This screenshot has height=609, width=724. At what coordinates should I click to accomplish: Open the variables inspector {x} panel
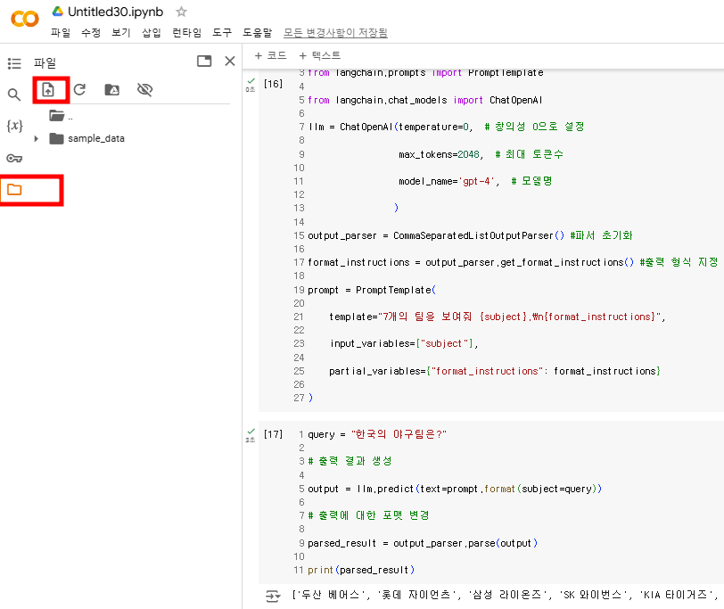[13, 126]
